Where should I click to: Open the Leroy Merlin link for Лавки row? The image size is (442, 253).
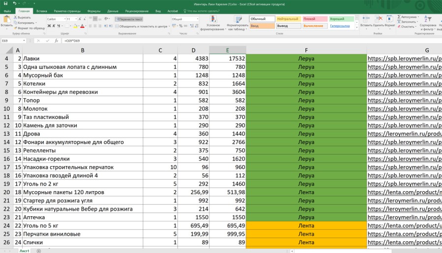(404, 58)
